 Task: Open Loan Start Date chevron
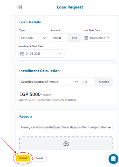click(x=108, y=38)
